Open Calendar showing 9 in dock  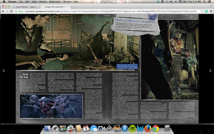click(x=86, y=129)
